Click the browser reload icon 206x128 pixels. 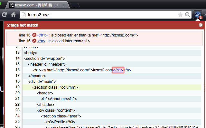pos(4,15)
